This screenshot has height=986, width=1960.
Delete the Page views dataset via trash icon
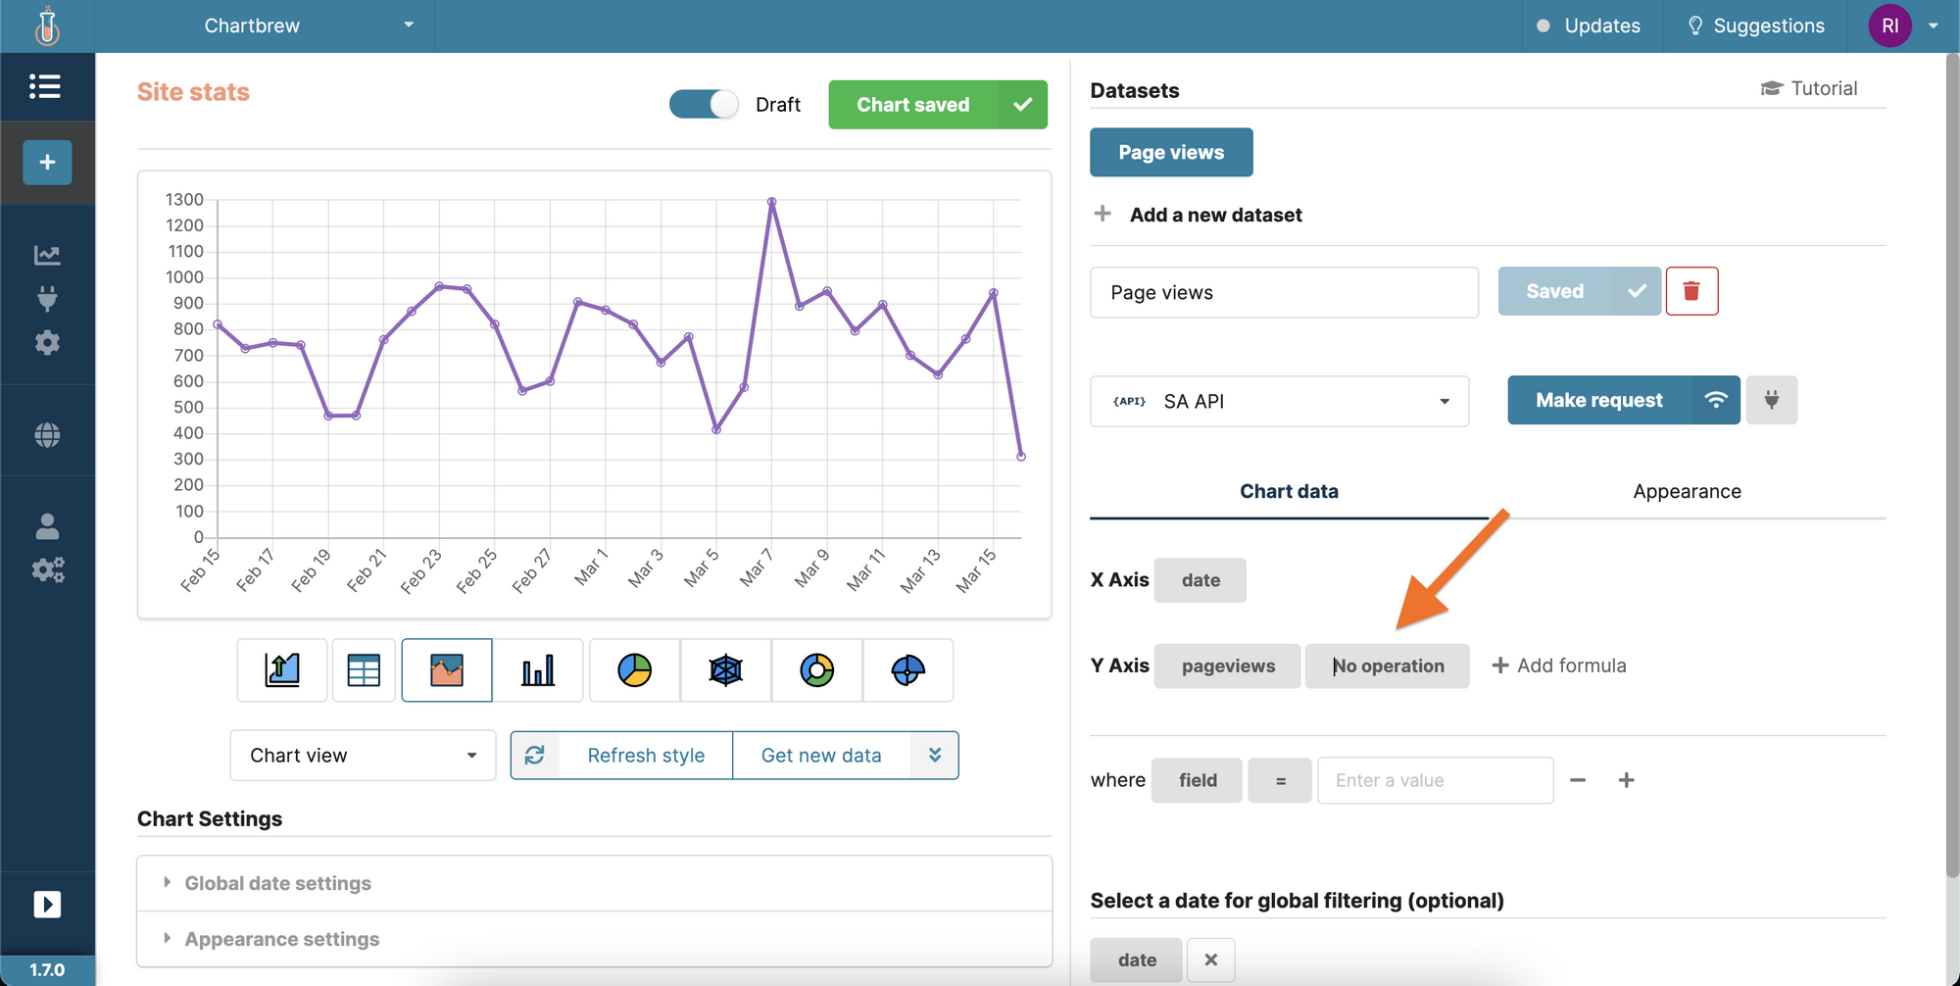click(x=1692, y=291)
